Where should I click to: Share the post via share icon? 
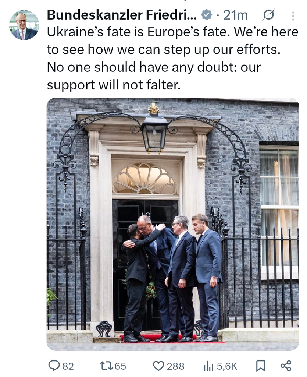[286, 366]
